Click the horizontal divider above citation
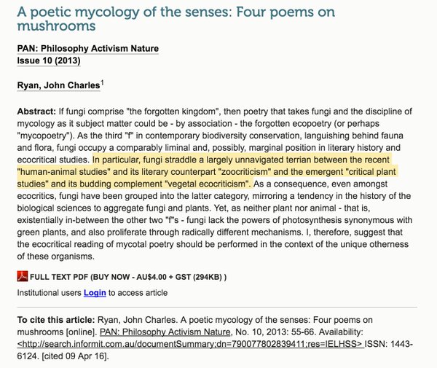The height and width of the screenshot is (368, 437). [x=217, y=307]
